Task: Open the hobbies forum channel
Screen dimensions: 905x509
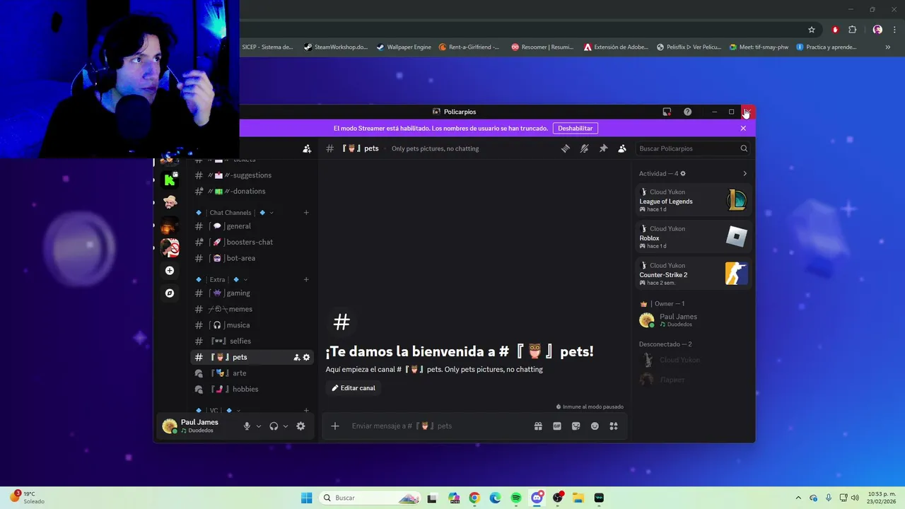Action: coord(252,389)
